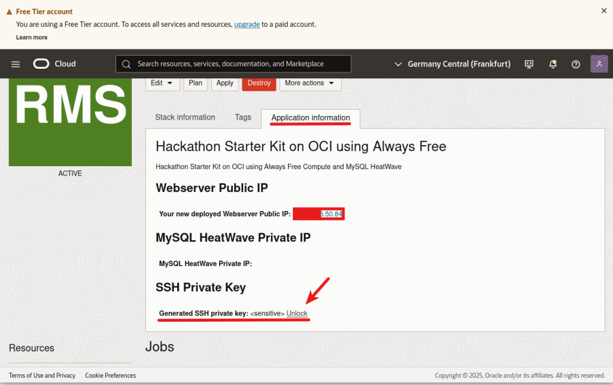The image size is (613, 385).
Task: Open the notifications bell
Action: 553,64
